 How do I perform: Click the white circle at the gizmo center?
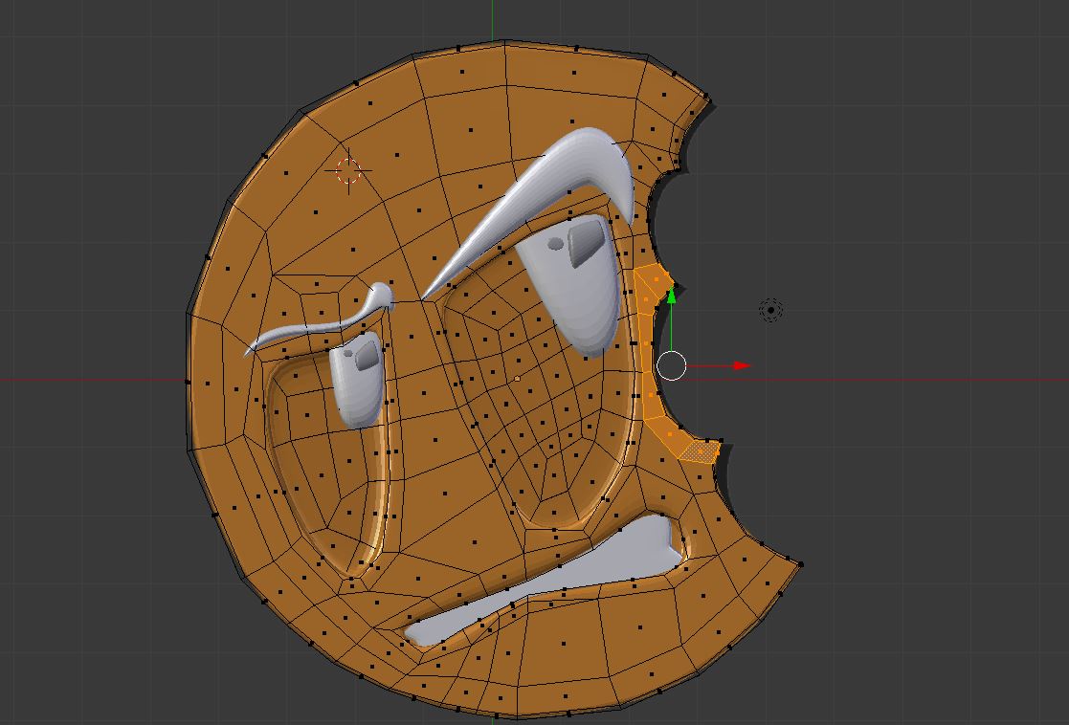coord(672,366)
